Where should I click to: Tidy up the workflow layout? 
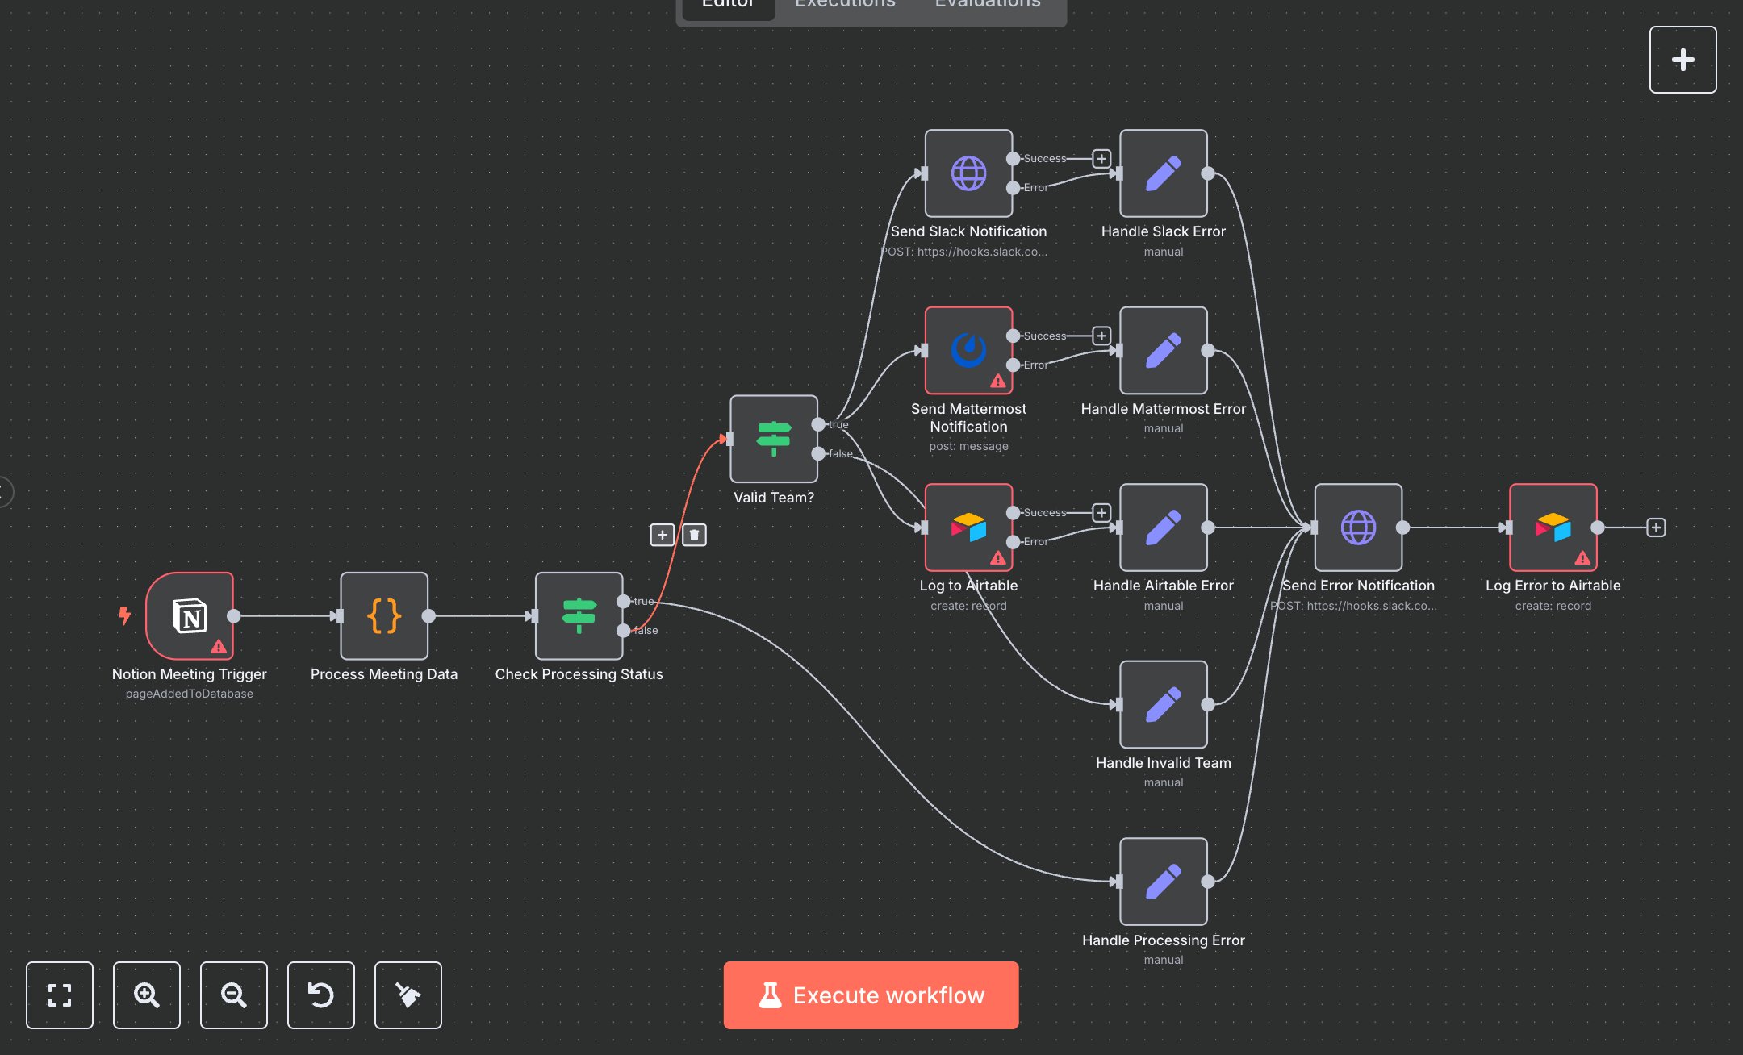tap(408, 995)
